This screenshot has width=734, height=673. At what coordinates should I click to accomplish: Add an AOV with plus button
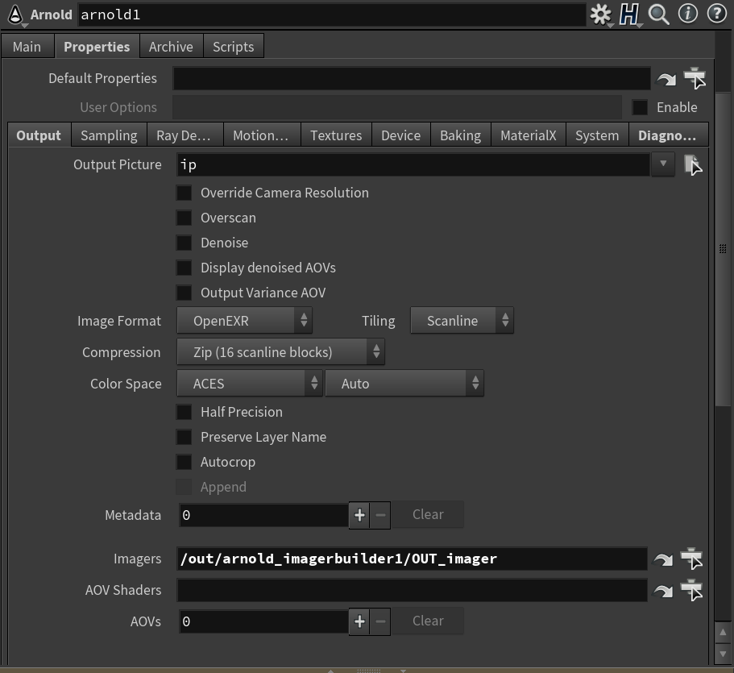(359, 621)
